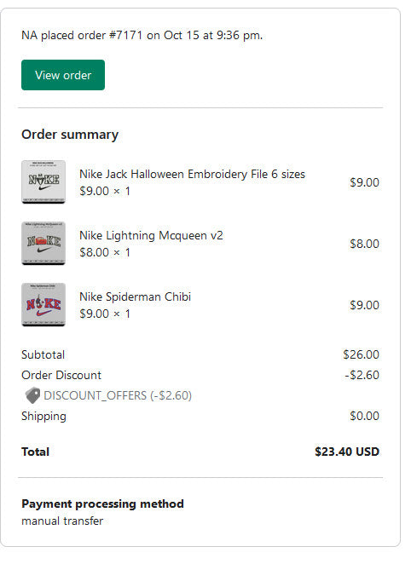Select the Nike Jack Halloween Embroidery File title
Image resolution: width=411 pixels, height=564 pixels.
pyautogui.click(x=192, y=174)
